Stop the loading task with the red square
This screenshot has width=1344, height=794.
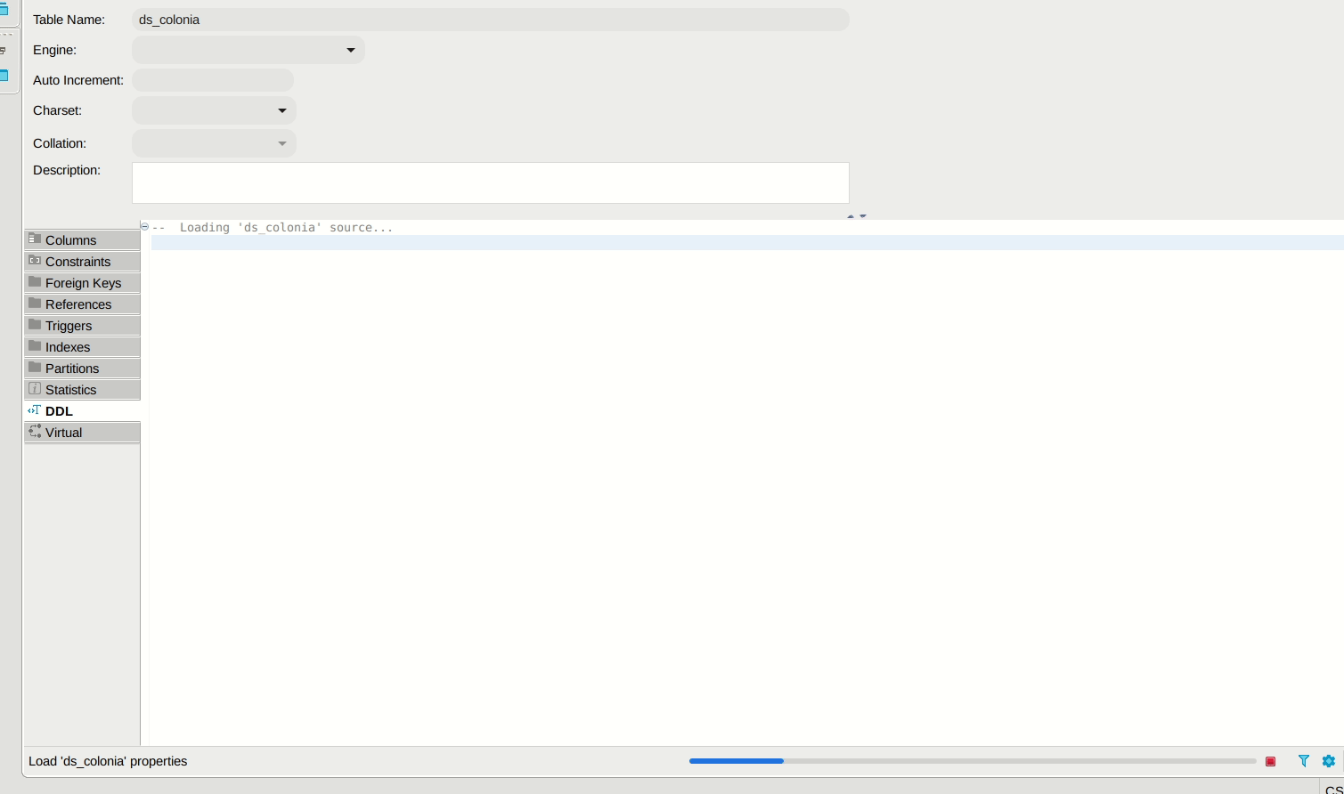pos(1271,761)
